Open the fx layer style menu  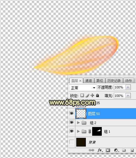pos(100,150)
